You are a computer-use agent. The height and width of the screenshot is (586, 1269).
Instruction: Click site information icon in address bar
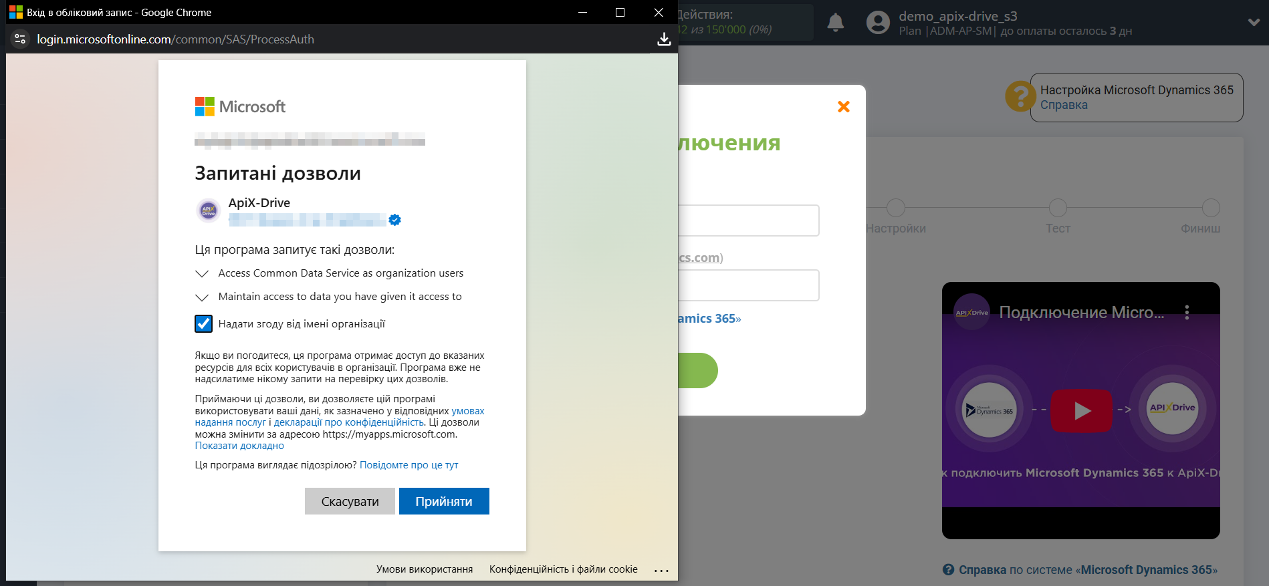20,39
